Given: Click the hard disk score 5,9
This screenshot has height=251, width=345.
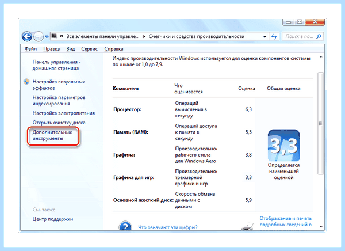Looking at the screenshot, I should (248, 200).
